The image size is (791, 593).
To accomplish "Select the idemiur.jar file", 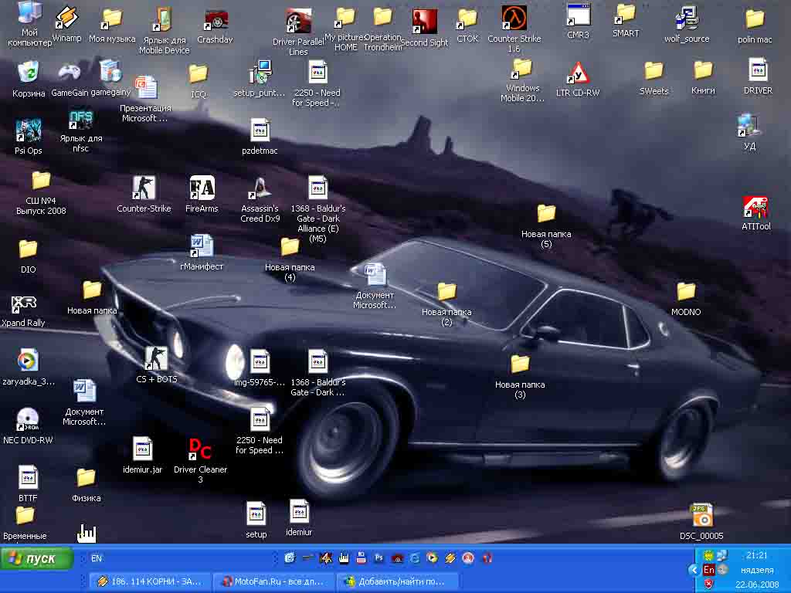I will (142, 449).
